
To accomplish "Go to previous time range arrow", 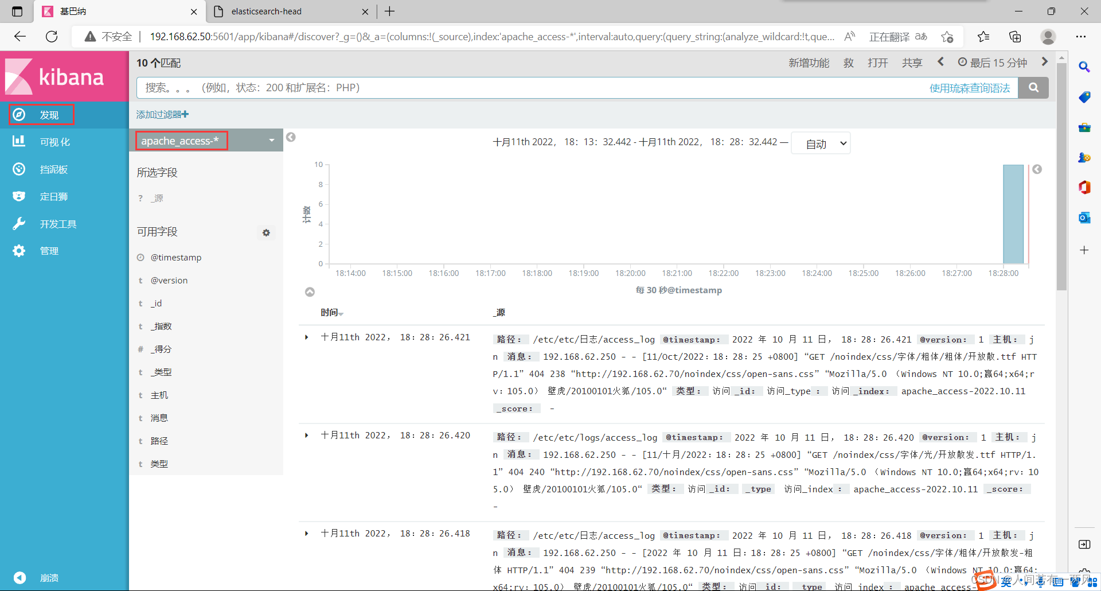I will pos(940,62).
